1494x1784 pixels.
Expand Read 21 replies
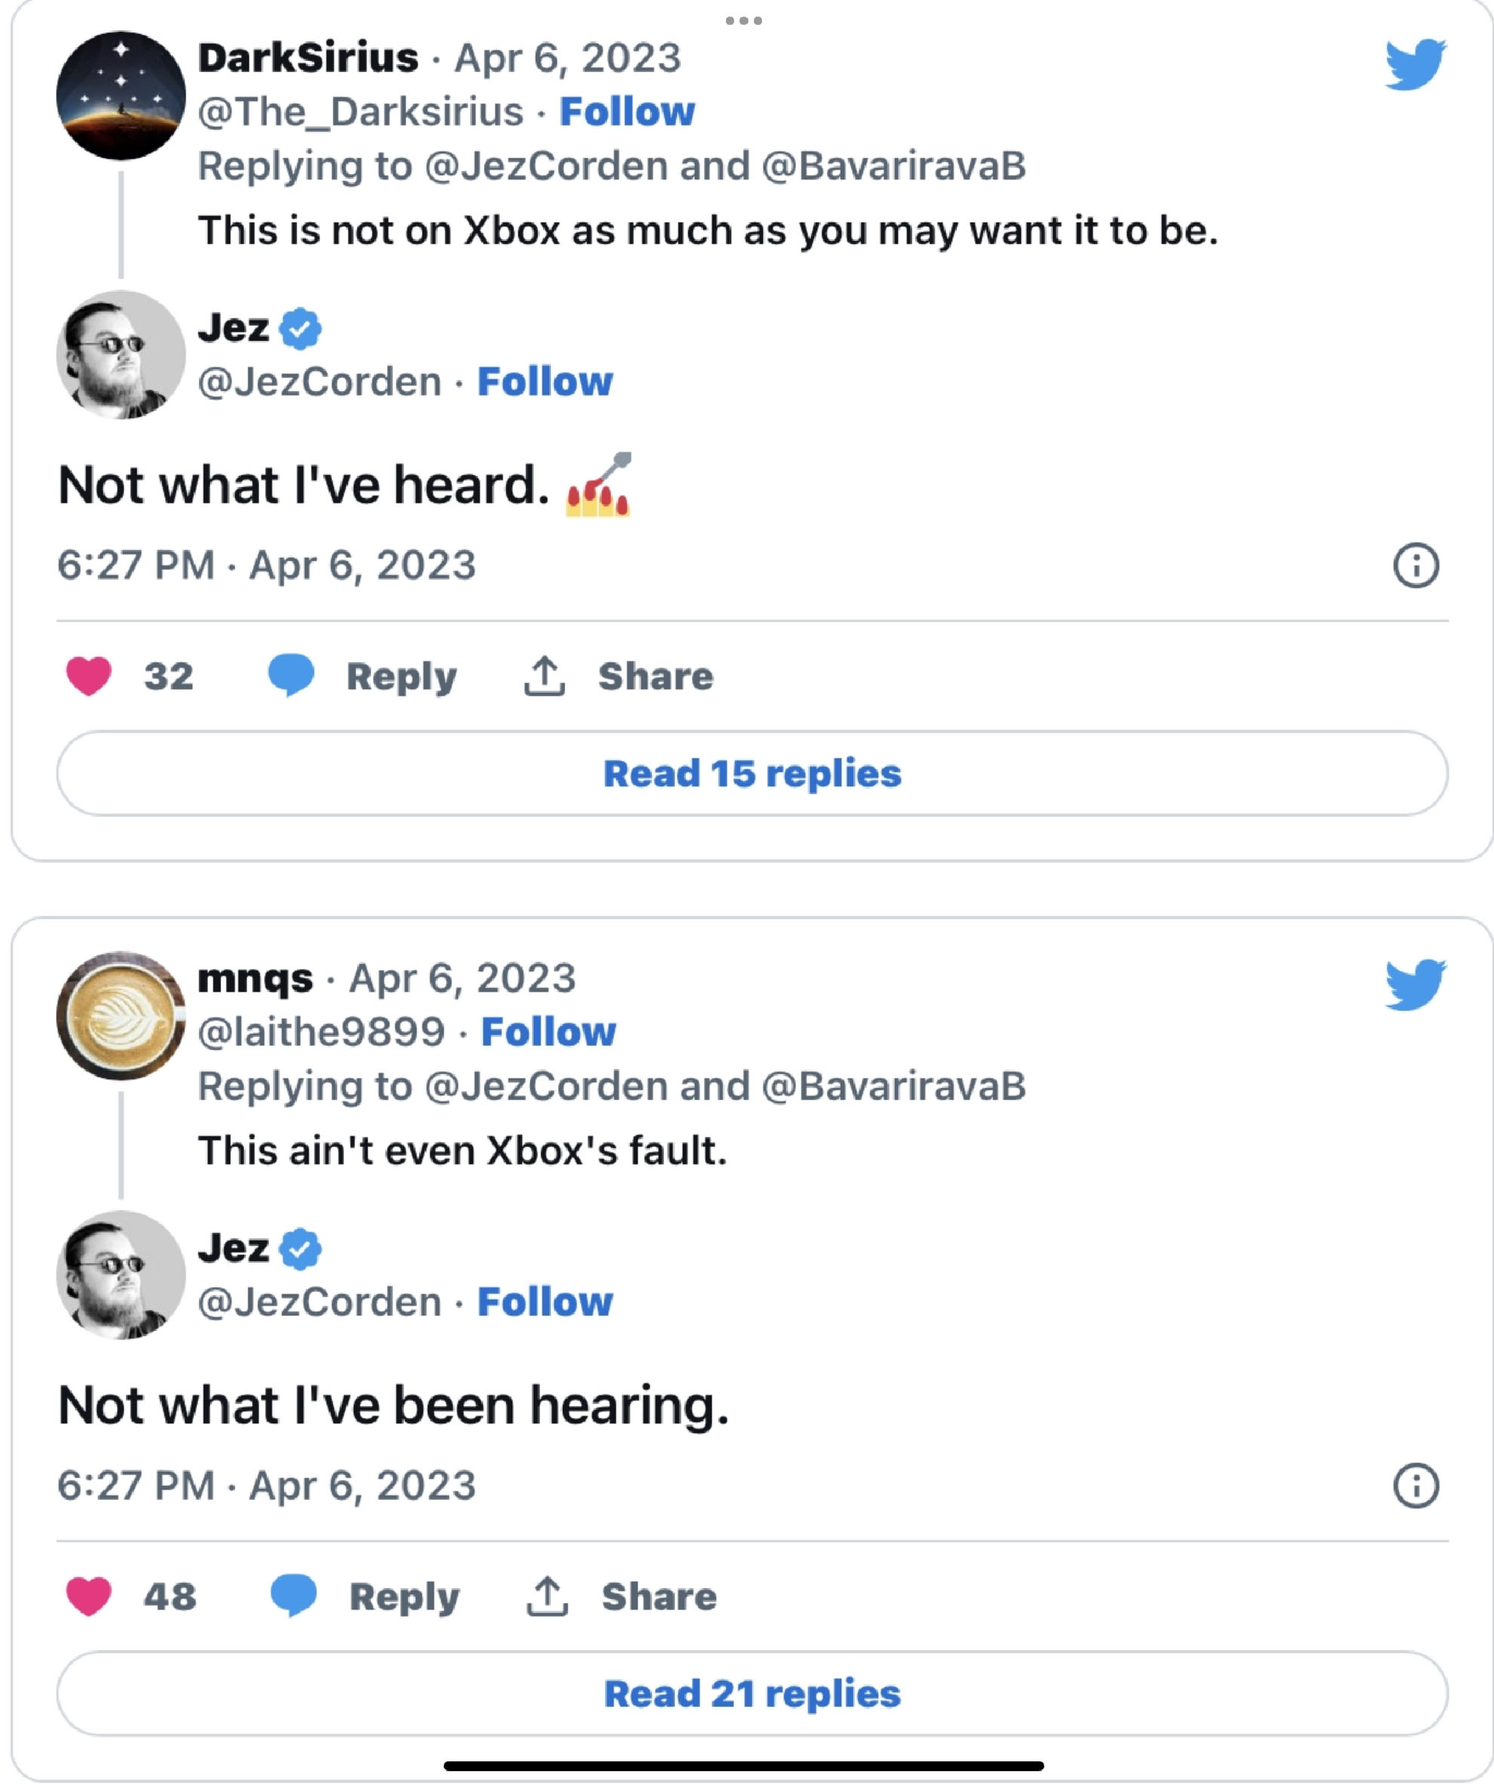752,1694
